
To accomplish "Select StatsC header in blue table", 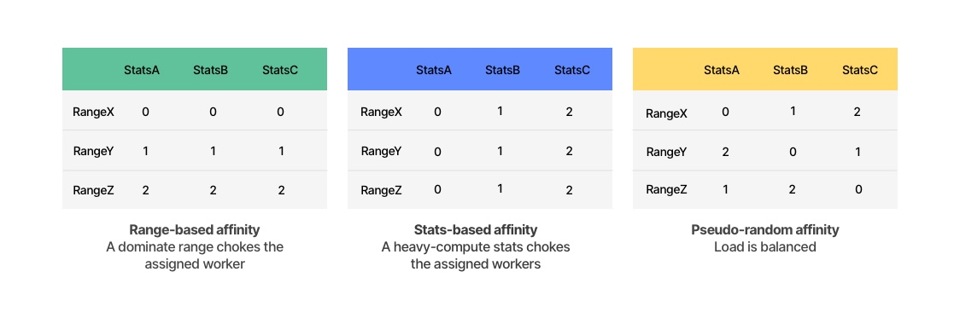I will pos(572,70).
